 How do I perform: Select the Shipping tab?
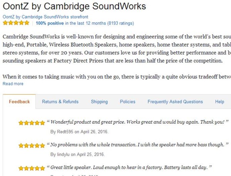pyautogui.click(x=99, y=102)
